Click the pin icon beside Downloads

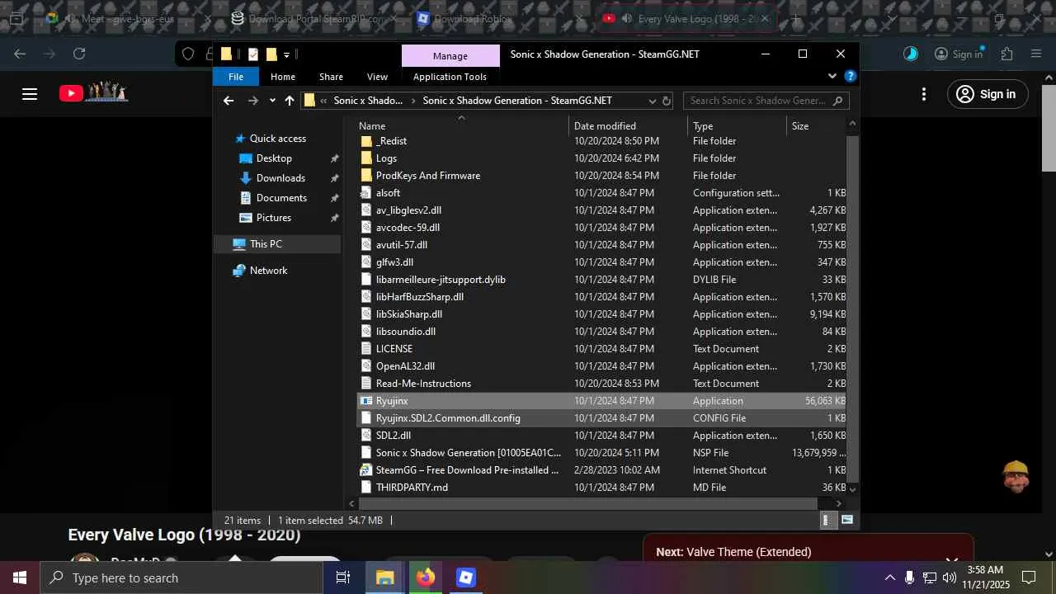pyautogui.click(x=334, y=178)
